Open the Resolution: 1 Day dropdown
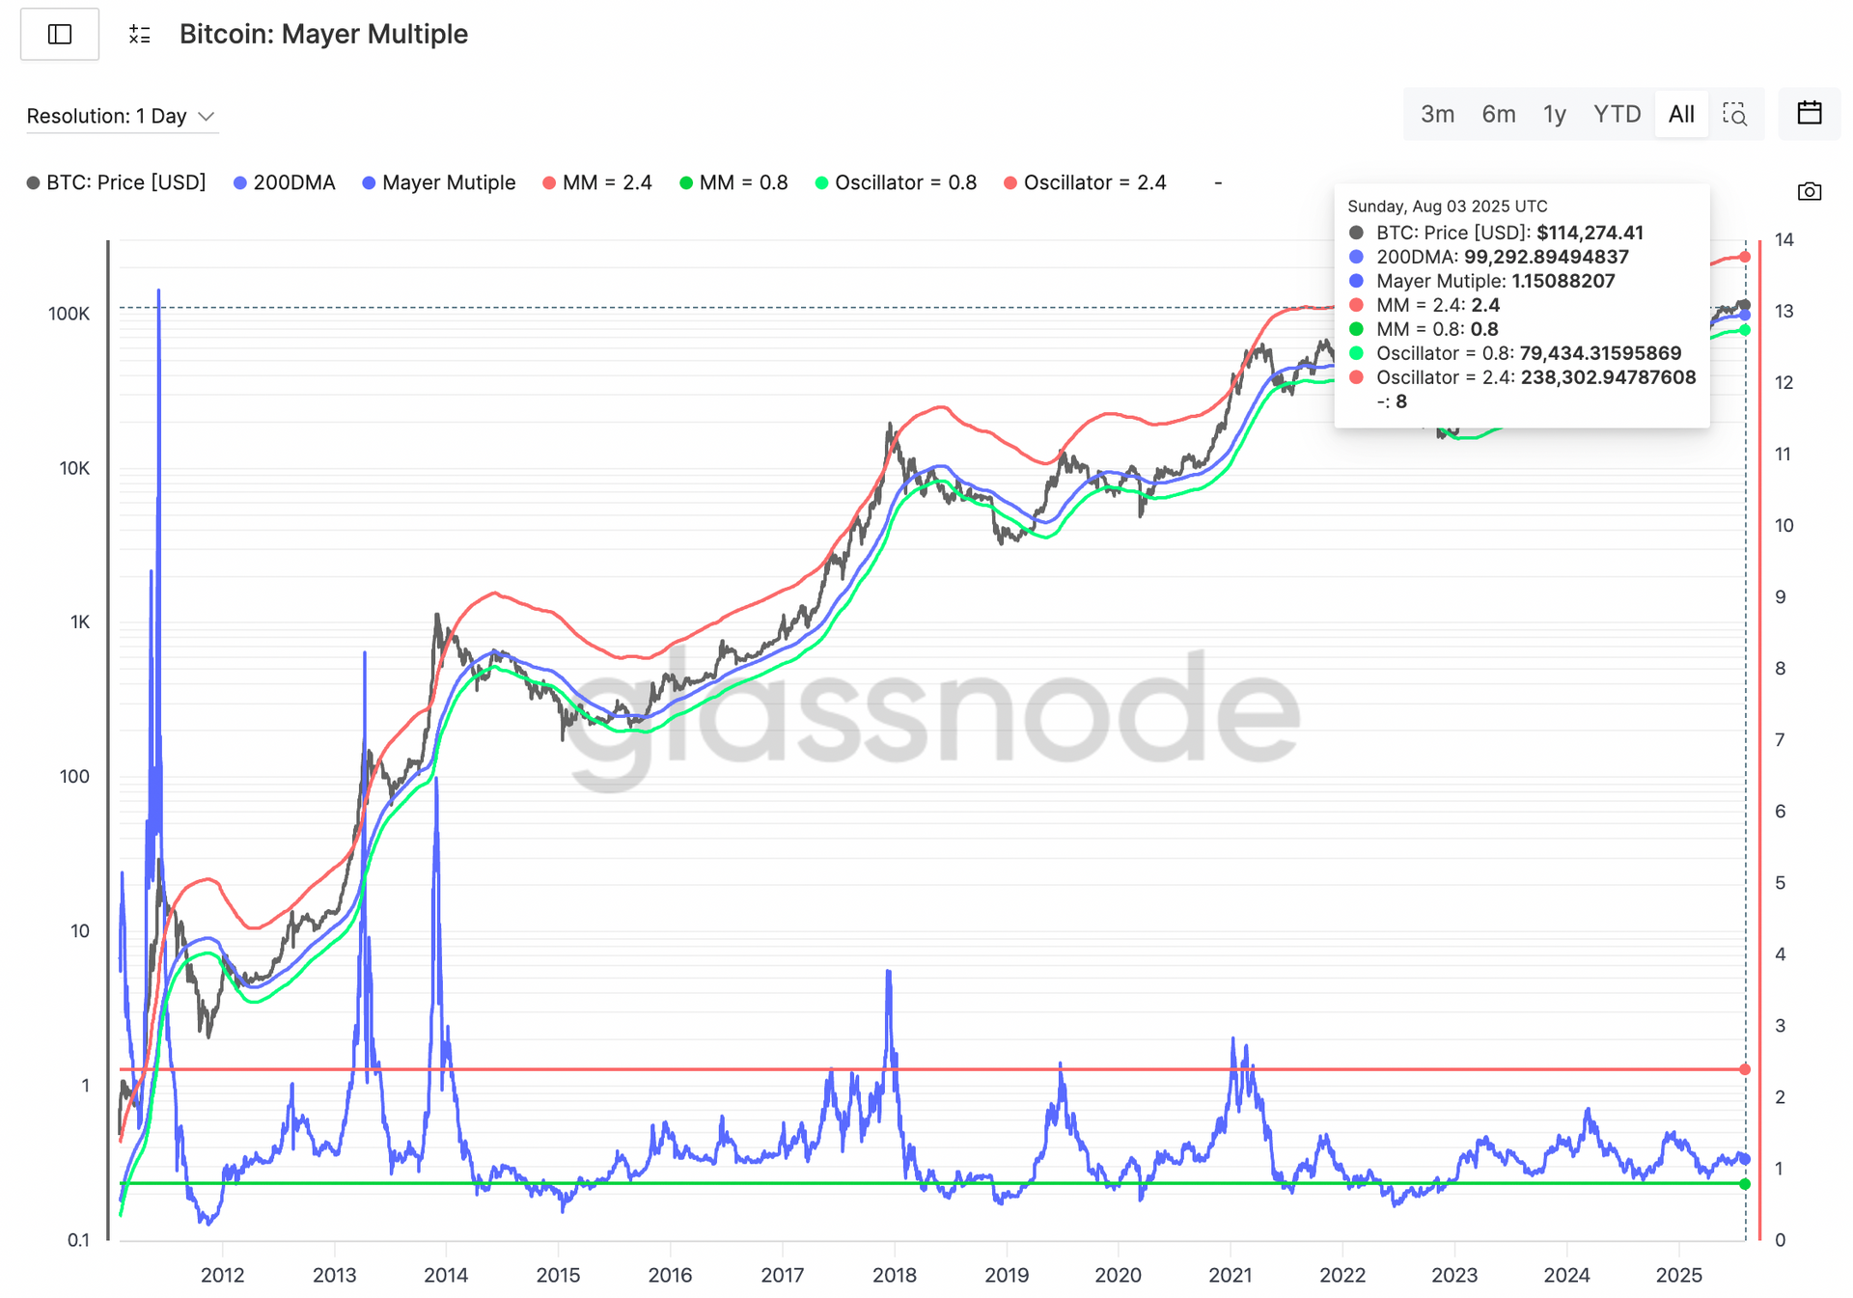The width and height of the screenshot is (1853, 1298). pos(121,116)
